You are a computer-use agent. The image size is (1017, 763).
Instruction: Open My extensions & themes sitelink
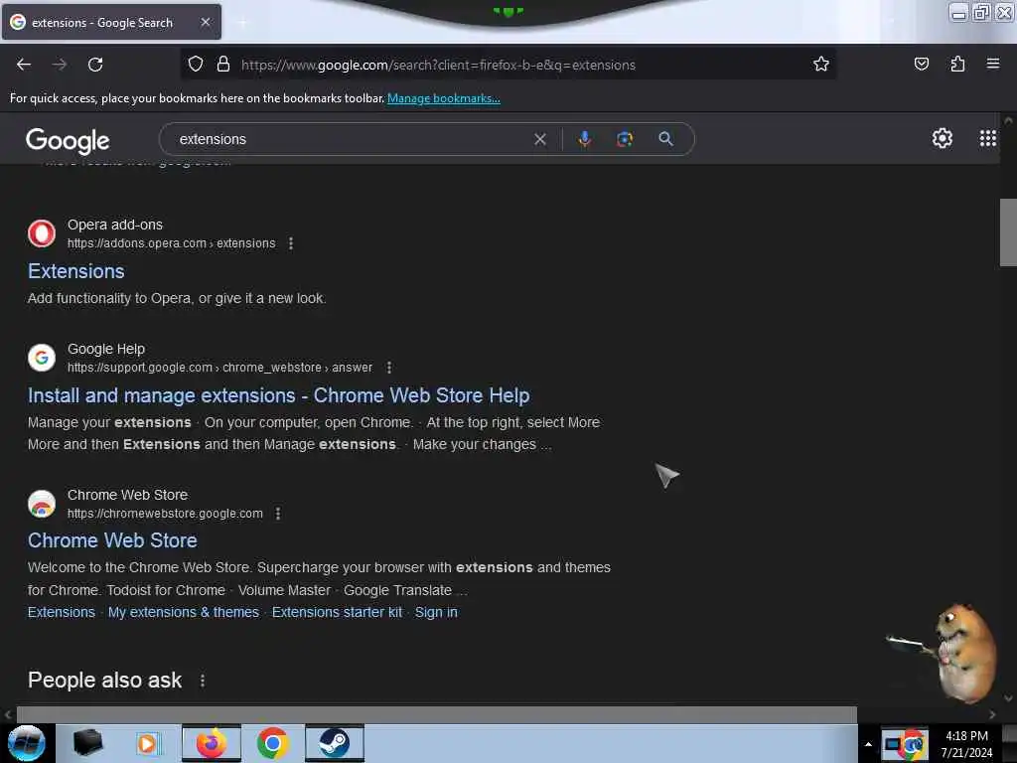click(x=184, y=612)
